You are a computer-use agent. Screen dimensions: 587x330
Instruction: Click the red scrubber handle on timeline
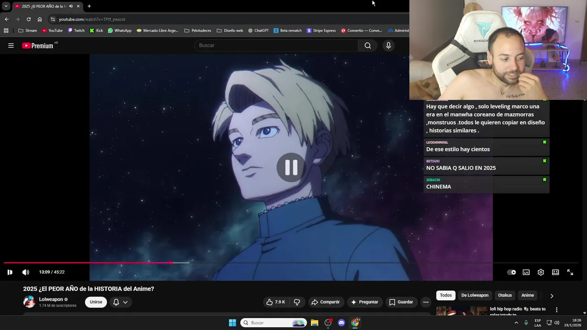pyautogui.click(x=171, y=263)
